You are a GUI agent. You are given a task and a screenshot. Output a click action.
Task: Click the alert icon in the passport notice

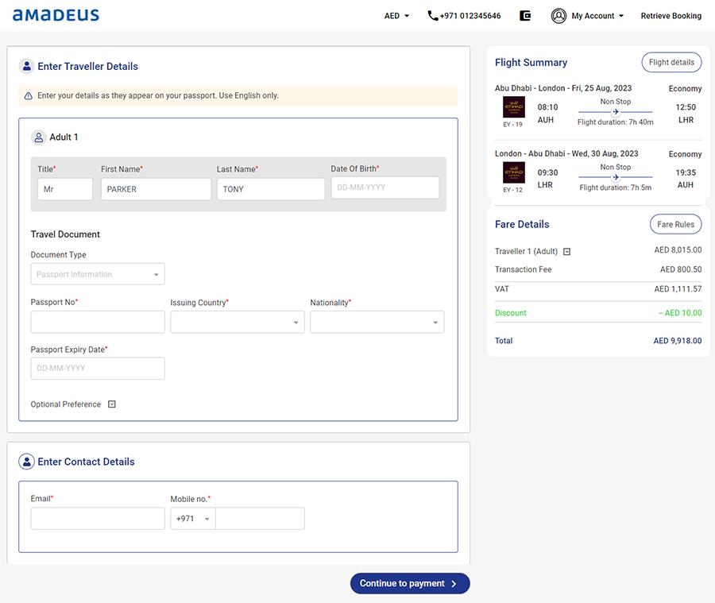[x=29, y=95]
